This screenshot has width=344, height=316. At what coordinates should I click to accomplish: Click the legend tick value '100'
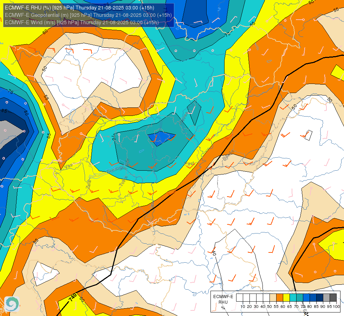click(x=337, y=307)
